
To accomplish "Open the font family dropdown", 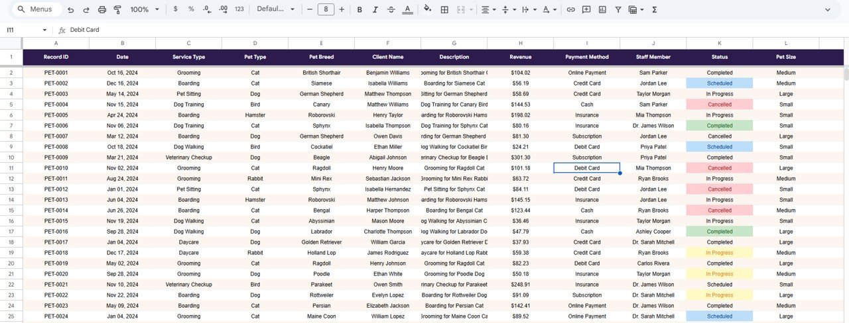I will tap(275, 10).
